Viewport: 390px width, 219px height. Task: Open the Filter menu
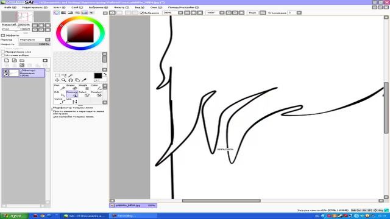[121, 7]
